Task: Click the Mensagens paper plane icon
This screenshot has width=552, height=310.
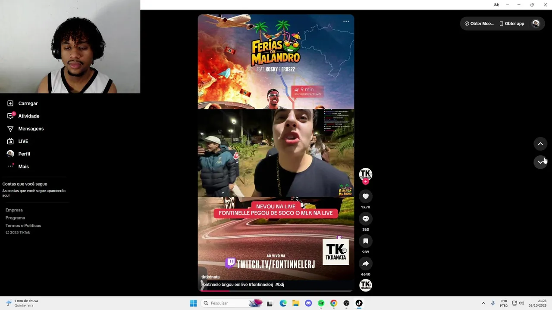Action: (x=10, y=129)
